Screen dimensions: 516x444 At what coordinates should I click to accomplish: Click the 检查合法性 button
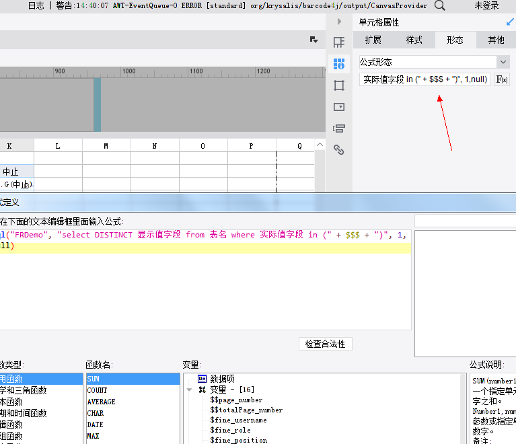pos(325,344)
